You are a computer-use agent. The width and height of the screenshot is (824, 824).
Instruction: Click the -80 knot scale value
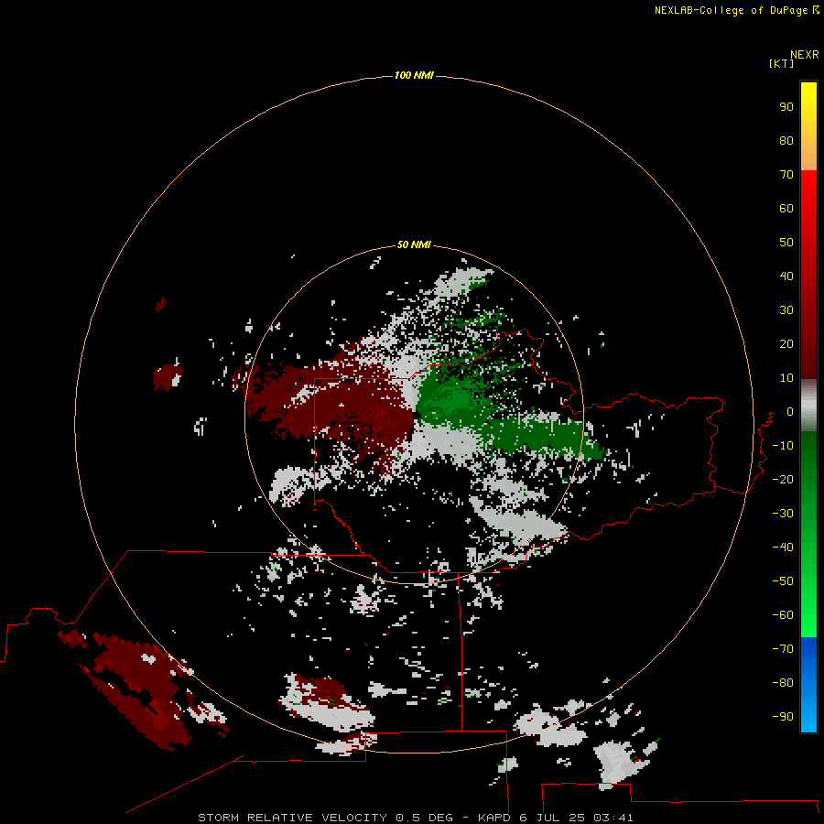[783, 683]
